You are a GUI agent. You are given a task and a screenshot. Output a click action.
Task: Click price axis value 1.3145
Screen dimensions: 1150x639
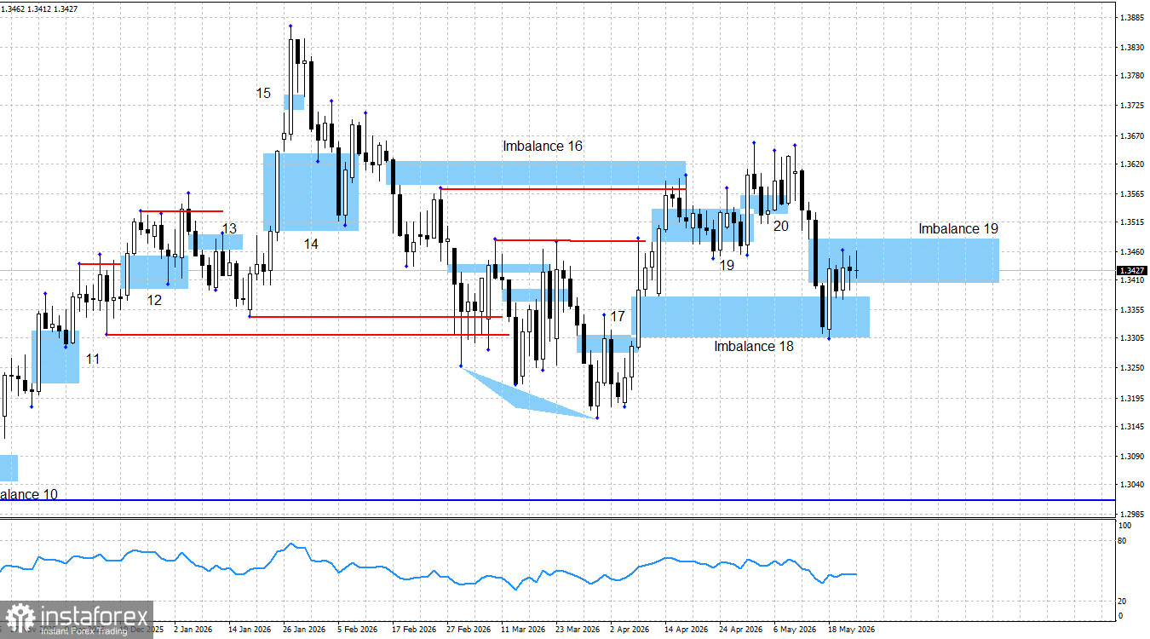coord(1131,426)
